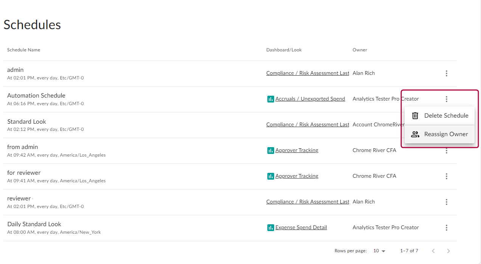Click the next page arrow
Image resolution: width=481 pixels, height=264 pixels.
[x=448, y=250]
